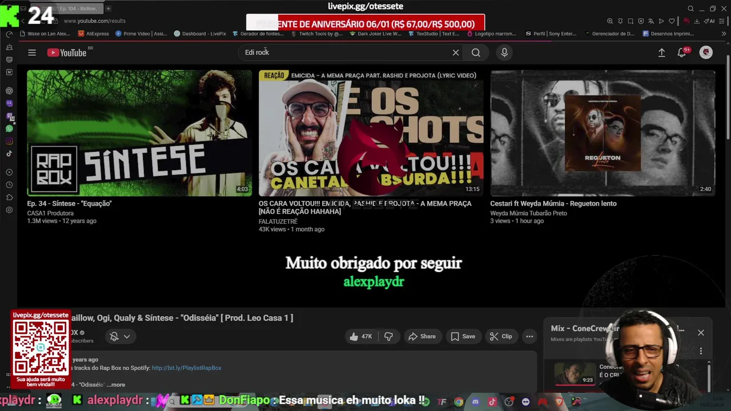The height and width of the screenshot is (411, 731).
Task: Open the browser downloads icon
Action: click(697, 21)
